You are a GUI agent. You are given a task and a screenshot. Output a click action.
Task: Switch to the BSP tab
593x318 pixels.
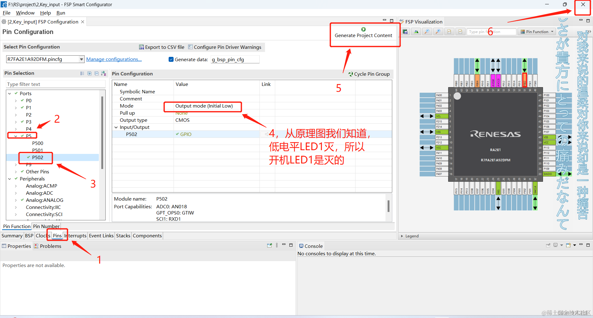coord(29,235)
